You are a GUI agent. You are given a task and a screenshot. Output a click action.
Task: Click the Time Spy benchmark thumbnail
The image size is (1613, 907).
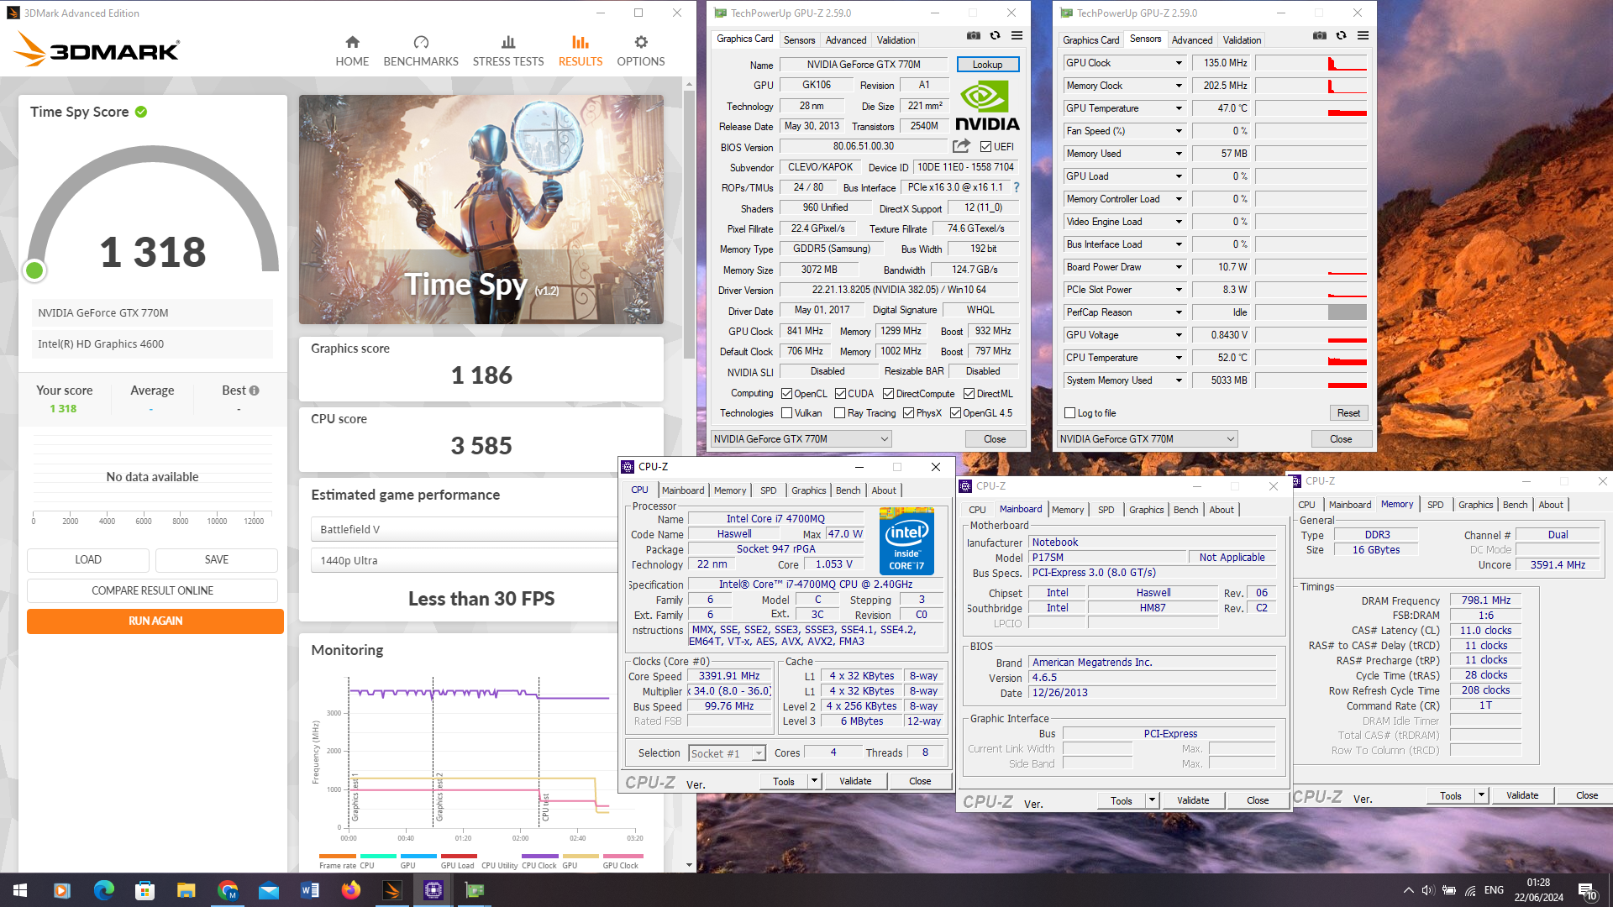481,209
